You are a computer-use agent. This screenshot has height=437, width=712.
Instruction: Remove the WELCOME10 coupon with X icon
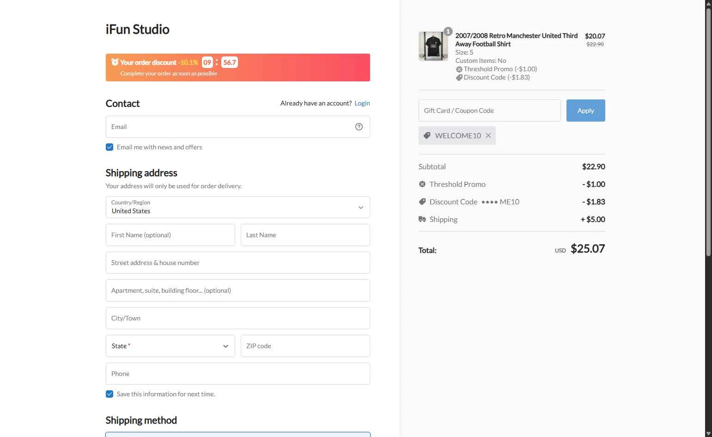tap(488, 135)
